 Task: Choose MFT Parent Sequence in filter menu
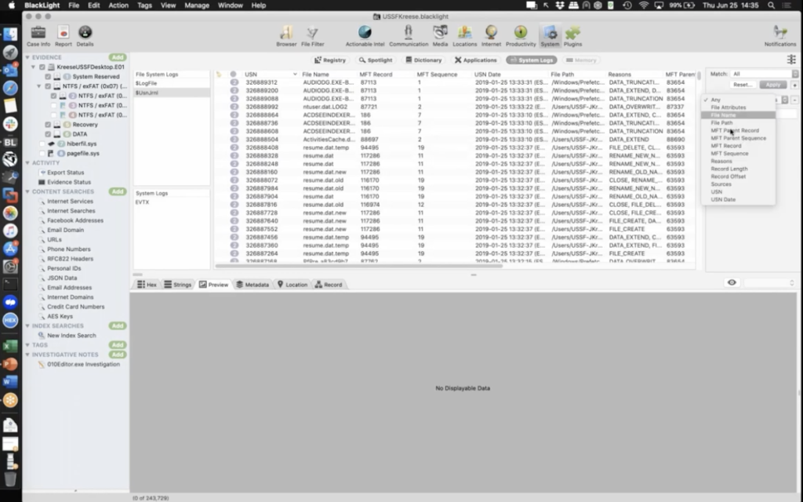pyautogui.click(x=738, y=138)
